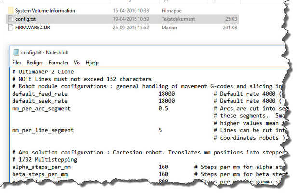Click the '# Robot module configurations' comment line
The image size is (299, 196).
[x=147, y=86]
